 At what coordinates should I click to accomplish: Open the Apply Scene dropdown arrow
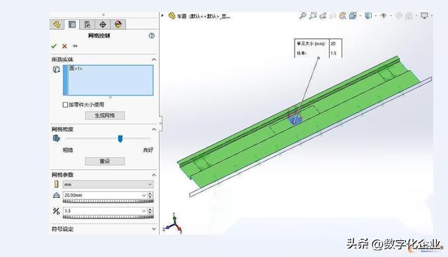coord(416,15)
